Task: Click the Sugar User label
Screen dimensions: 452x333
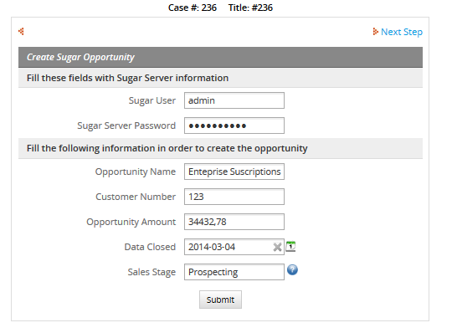Action: [x=152, y=100]
